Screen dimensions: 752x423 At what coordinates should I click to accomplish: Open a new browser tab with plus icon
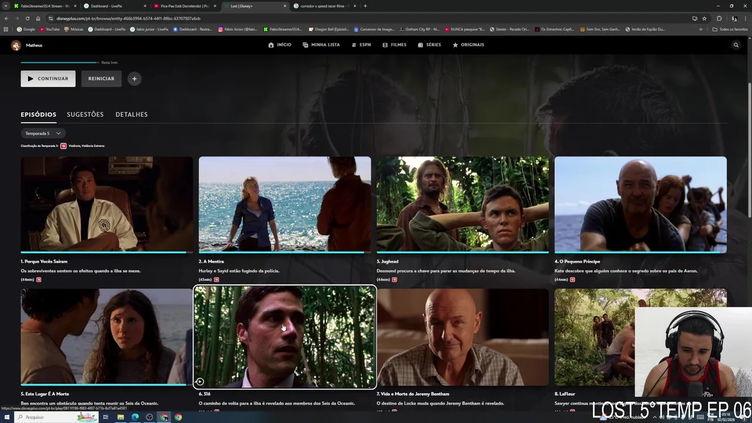pyautogui.click(x=365, y=6)
